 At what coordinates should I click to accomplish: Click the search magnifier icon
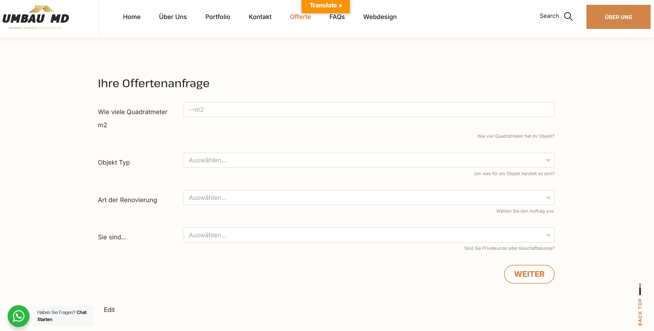tap(568, 16)
